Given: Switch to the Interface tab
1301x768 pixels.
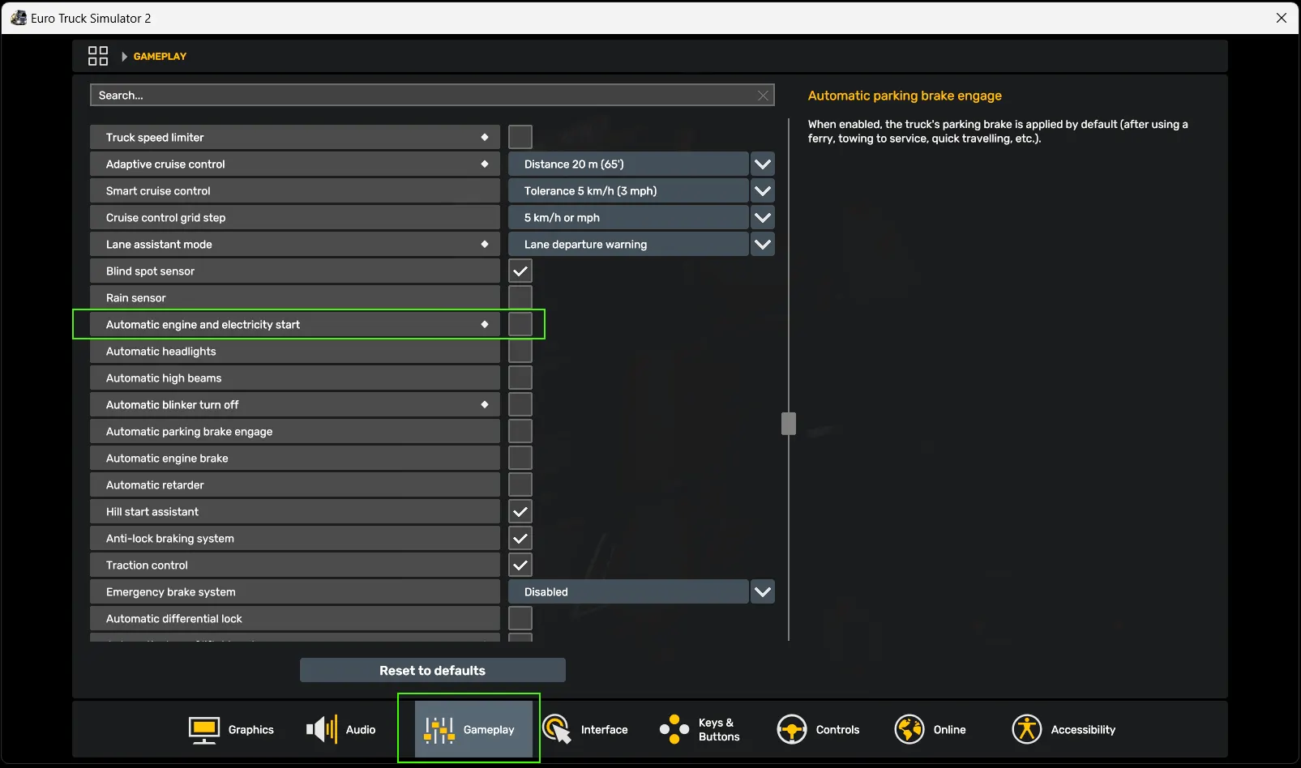Looking at the screenshot, I should pos(591,730).
